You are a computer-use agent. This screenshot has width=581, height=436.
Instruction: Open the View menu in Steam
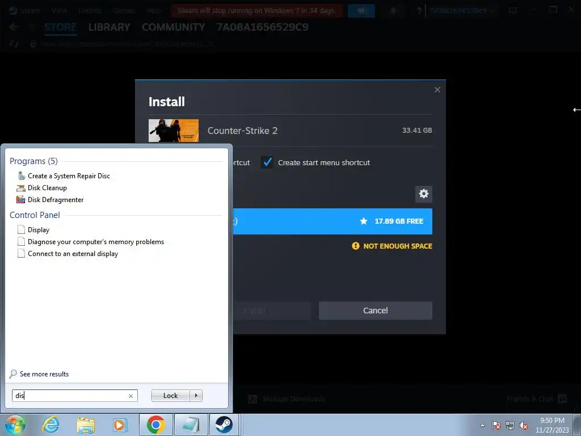pyautogui.click(x=59, y=10)
